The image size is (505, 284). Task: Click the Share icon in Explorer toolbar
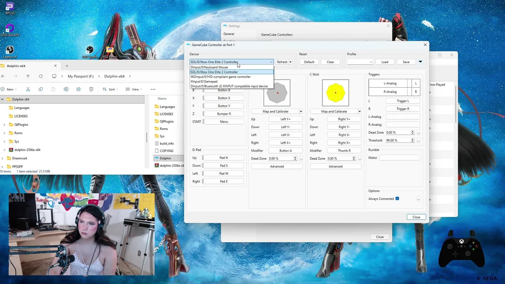pyautogui.click(x=79, y=89)
